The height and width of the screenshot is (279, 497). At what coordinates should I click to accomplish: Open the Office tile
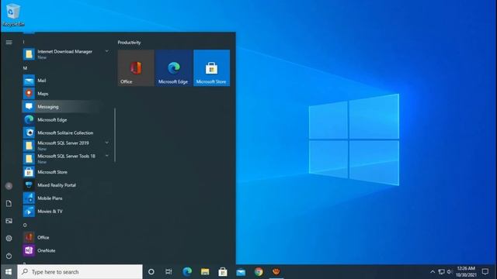136,67
